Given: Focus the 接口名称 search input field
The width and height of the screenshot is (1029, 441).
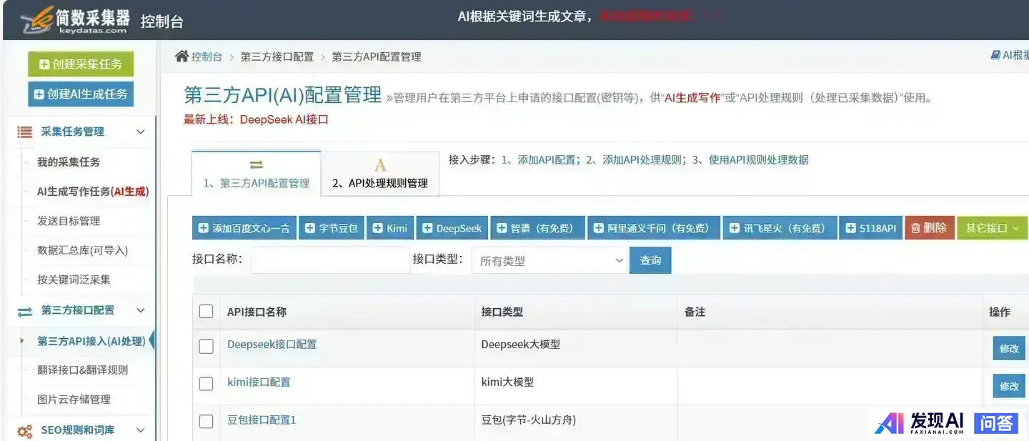Looking at the screenshot, I should click(x=330, y=260).
